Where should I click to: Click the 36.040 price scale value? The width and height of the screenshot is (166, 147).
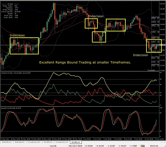(162, 35)
